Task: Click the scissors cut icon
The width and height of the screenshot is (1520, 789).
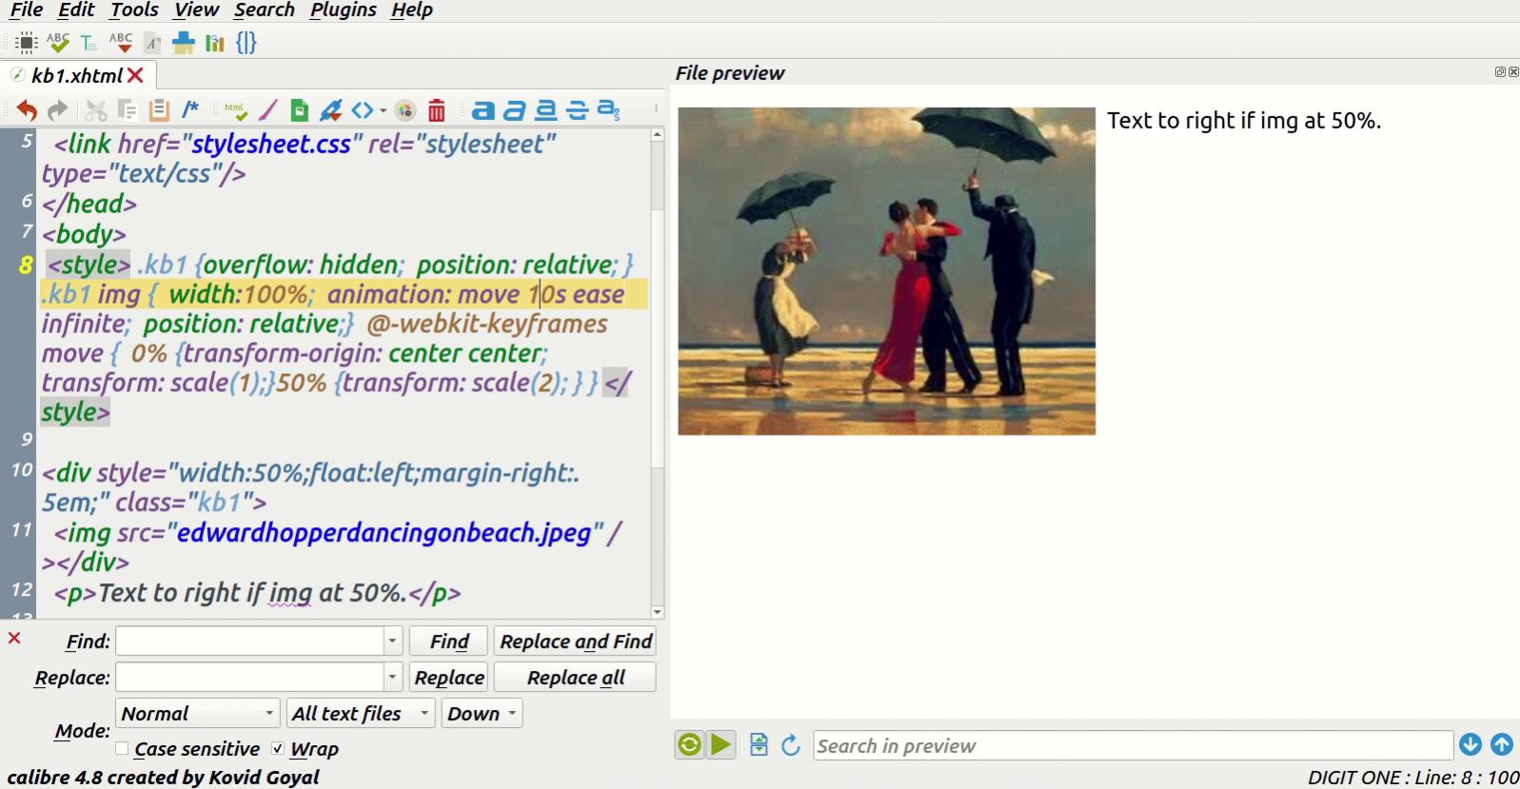Action: (x=96, y=110)
